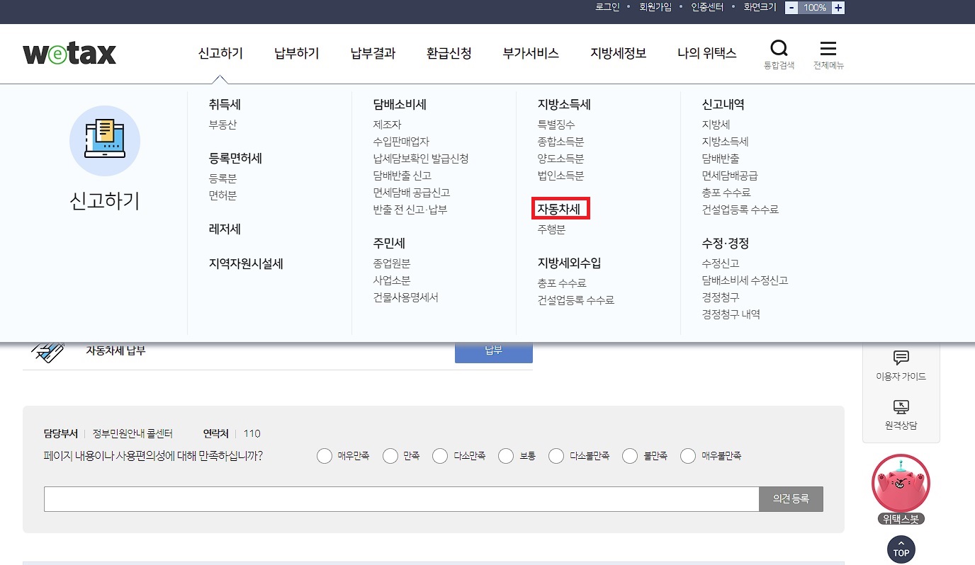This screenshot has width=975, height=565.
Task: Choose the 보통 rating option
Action: 506,455
